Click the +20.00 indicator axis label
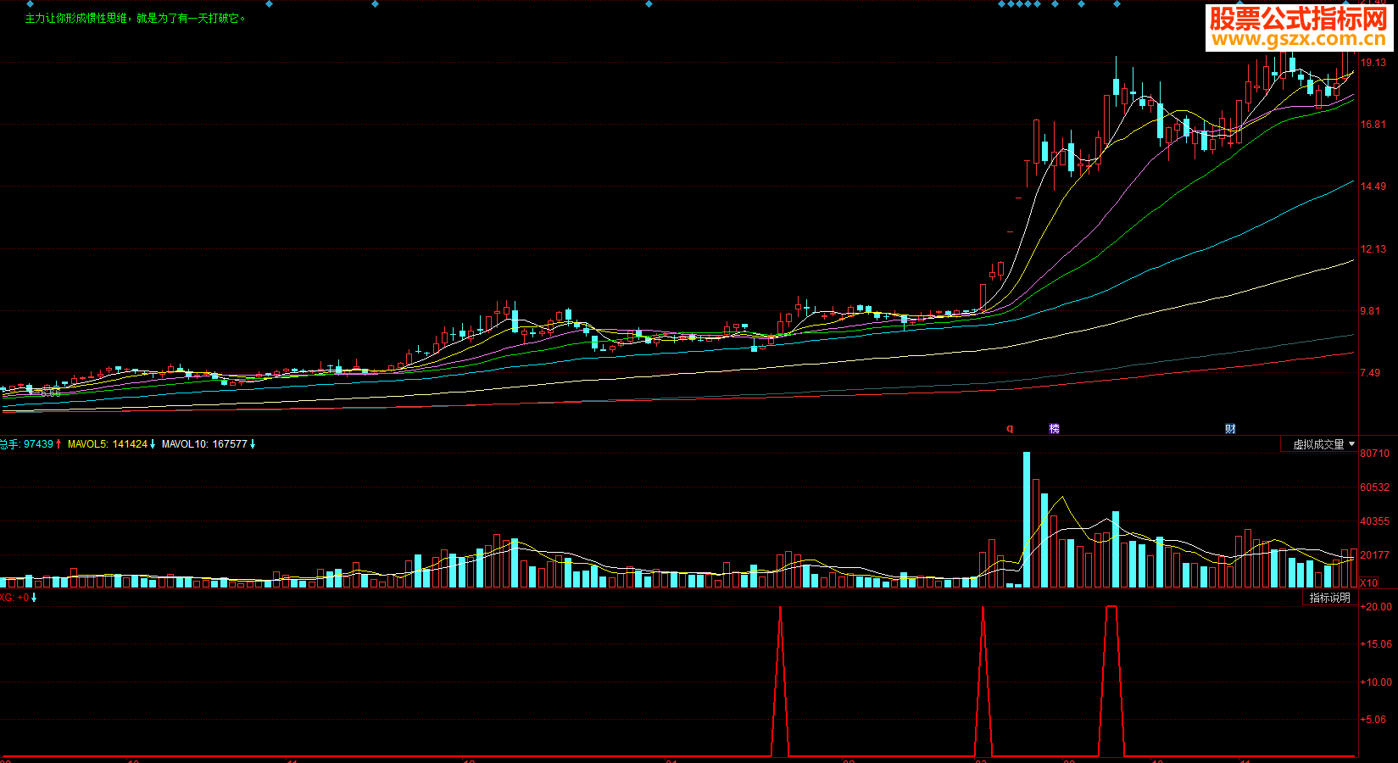The image size is (1398, 763). (1376, 607)
